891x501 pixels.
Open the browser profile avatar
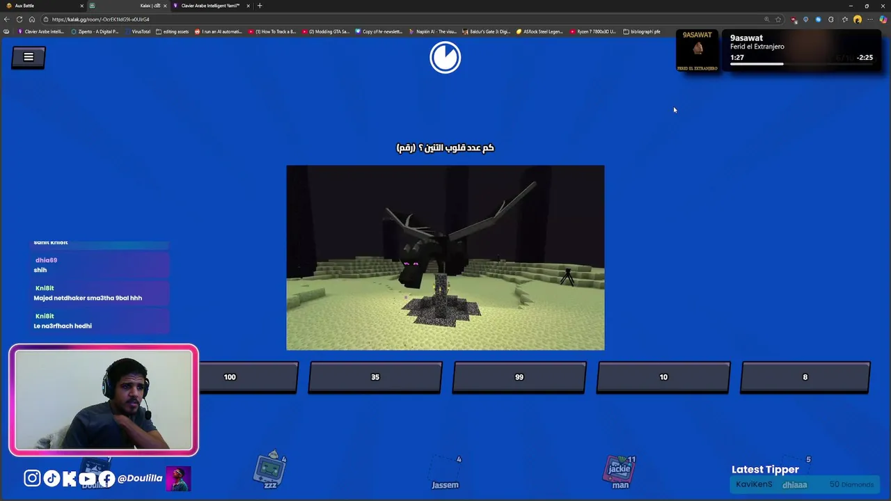[x=858, y=19]
